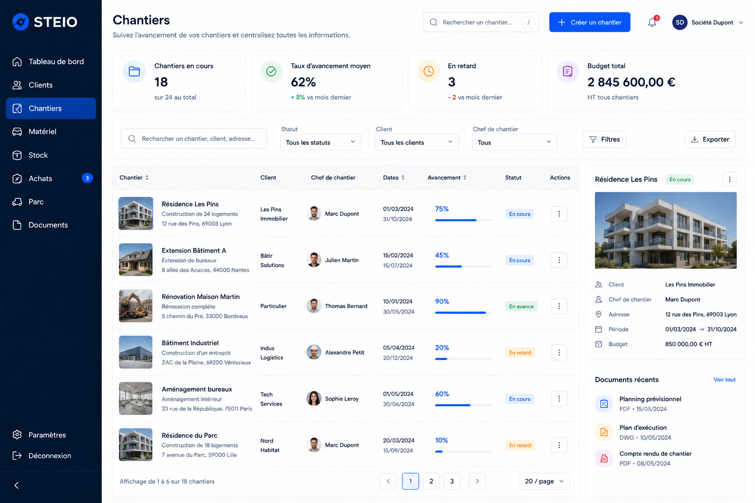This screenshot has width=755, height=503.
Task: Click the 75% progress bar for Résidence Les Pins
Action: tap(463, 220)
